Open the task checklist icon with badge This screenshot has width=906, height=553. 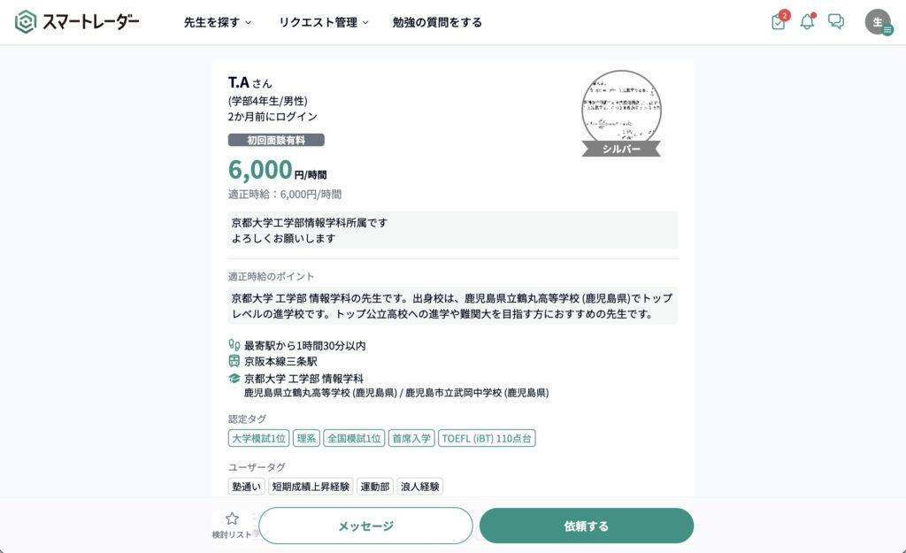779,22
